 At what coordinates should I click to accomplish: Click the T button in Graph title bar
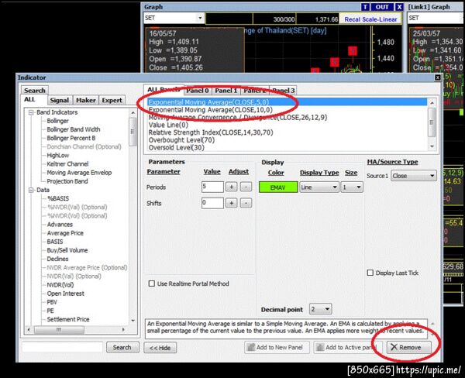[365, 7]
